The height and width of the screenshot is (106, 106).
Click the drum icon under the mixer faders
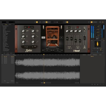(78, 47)
